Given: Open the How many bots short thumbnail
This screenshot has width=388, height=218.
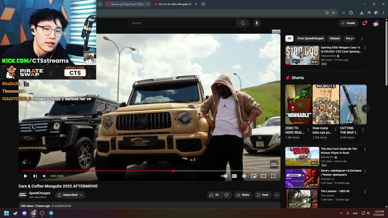Looking at the screenshot, I should [x=326, y=104].
